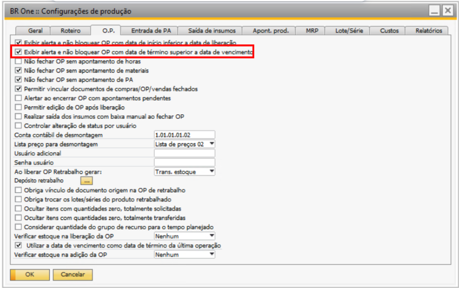Image resolution: width=459 pixels, height=288 pixels.
Task: Close the BR One configuration window
Action: pos(448,11)
